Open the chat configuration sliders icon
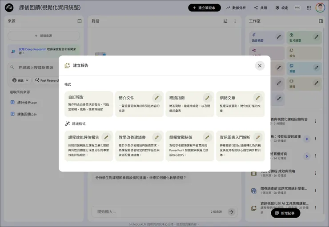Screen dimensions: 329x227 pyautogui.click(x=225, y=21)
